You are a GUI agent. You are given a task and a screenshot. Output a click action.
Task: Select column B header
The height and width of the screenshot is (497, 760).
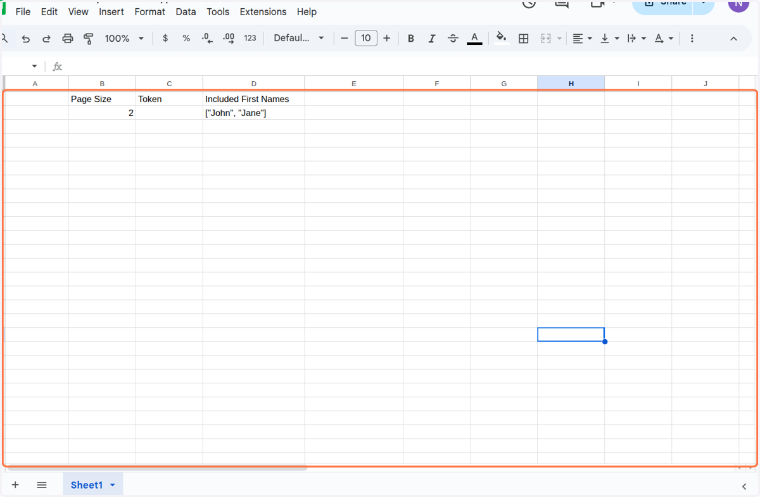(x=102, y=84)
